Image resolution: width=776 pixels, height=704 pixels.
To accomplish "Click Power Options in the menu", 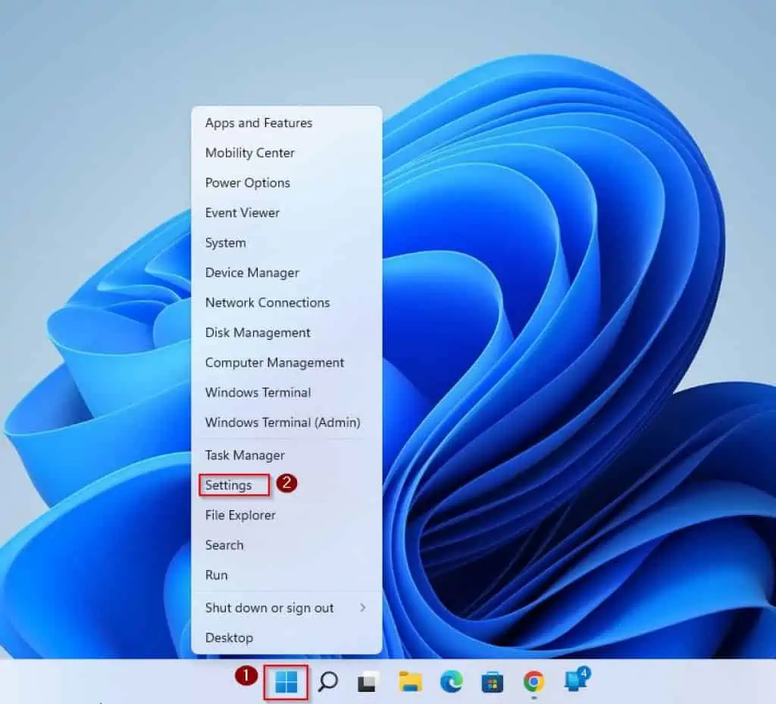I will pyautogui.click(x=247, y=182).
